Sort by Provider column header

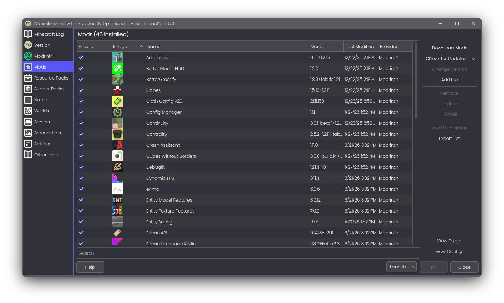coord(395,46)
